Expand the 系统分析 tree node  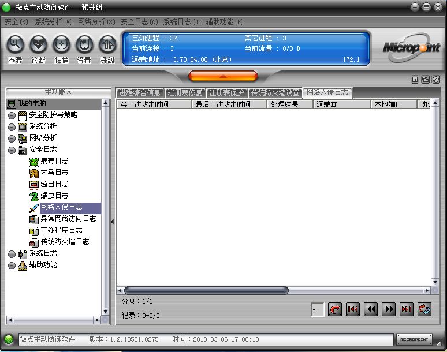(x=12, y=127)
